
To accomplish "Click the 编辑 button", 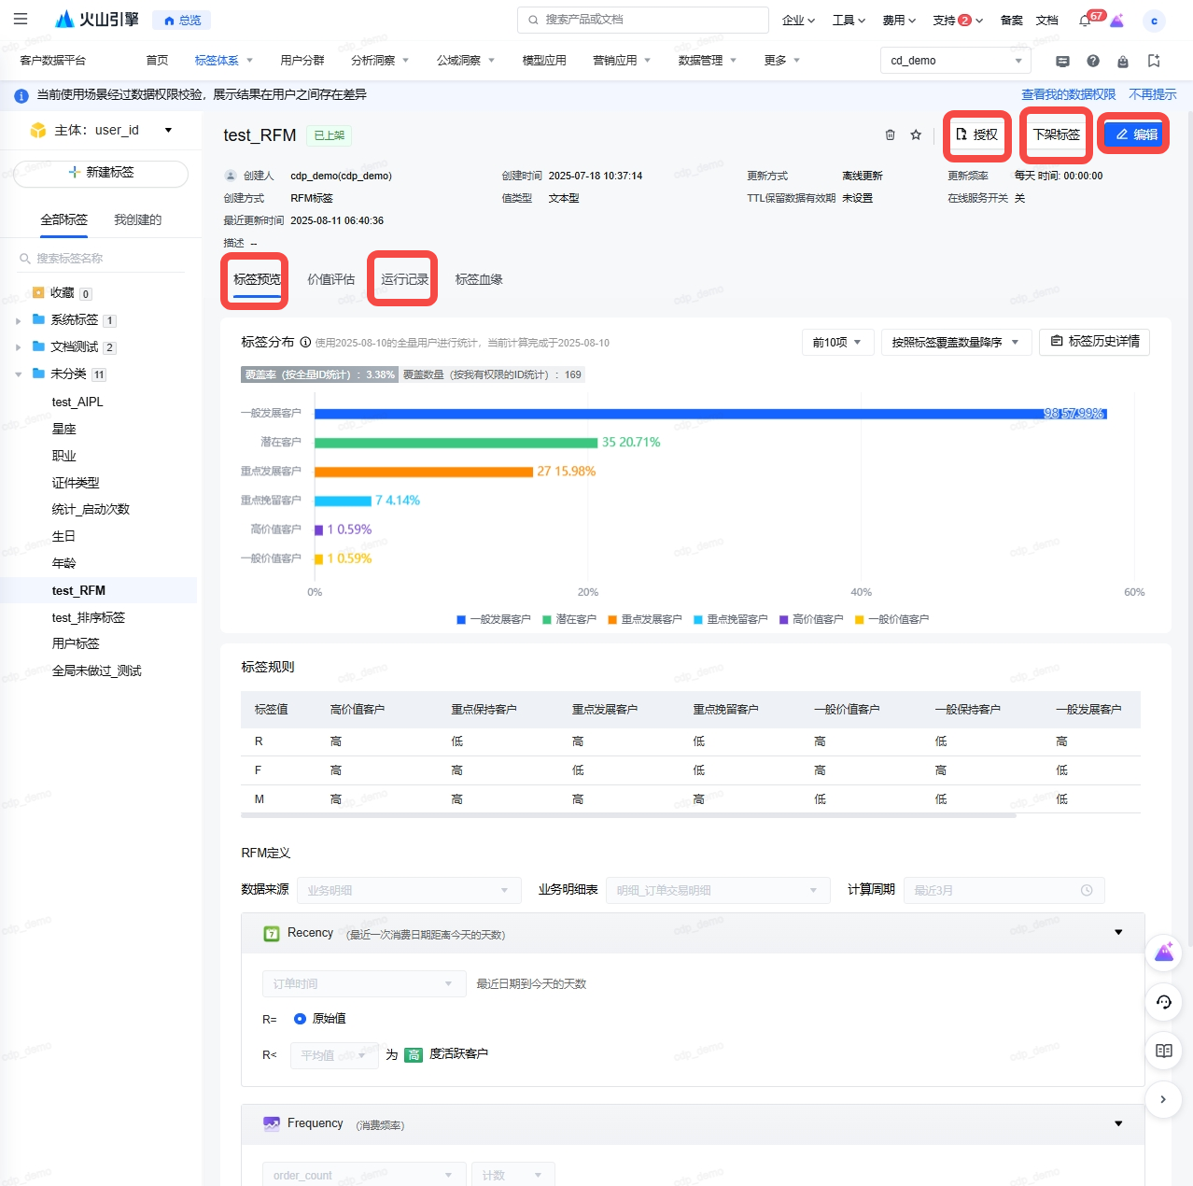I will point(1135,134).
